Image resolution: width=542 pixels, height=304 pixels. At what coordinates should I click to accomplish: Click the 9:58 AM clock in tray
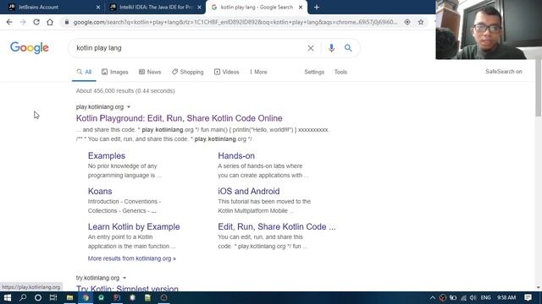[506, 298]
